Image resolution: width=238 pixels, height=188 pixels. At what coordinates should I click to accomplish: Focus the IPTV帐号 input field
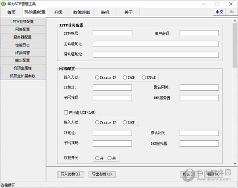[113, 33]
